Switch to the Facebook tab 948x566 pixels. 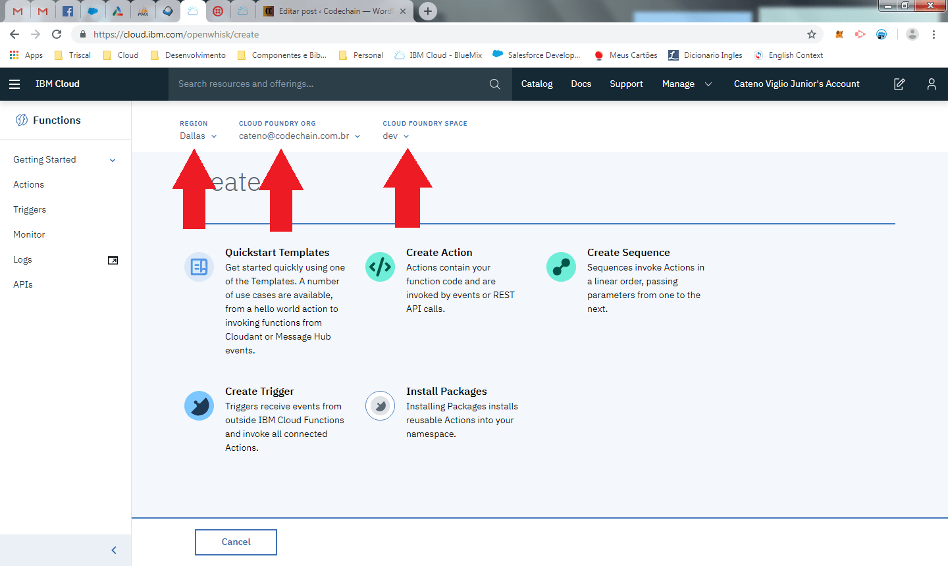point(68,11)
